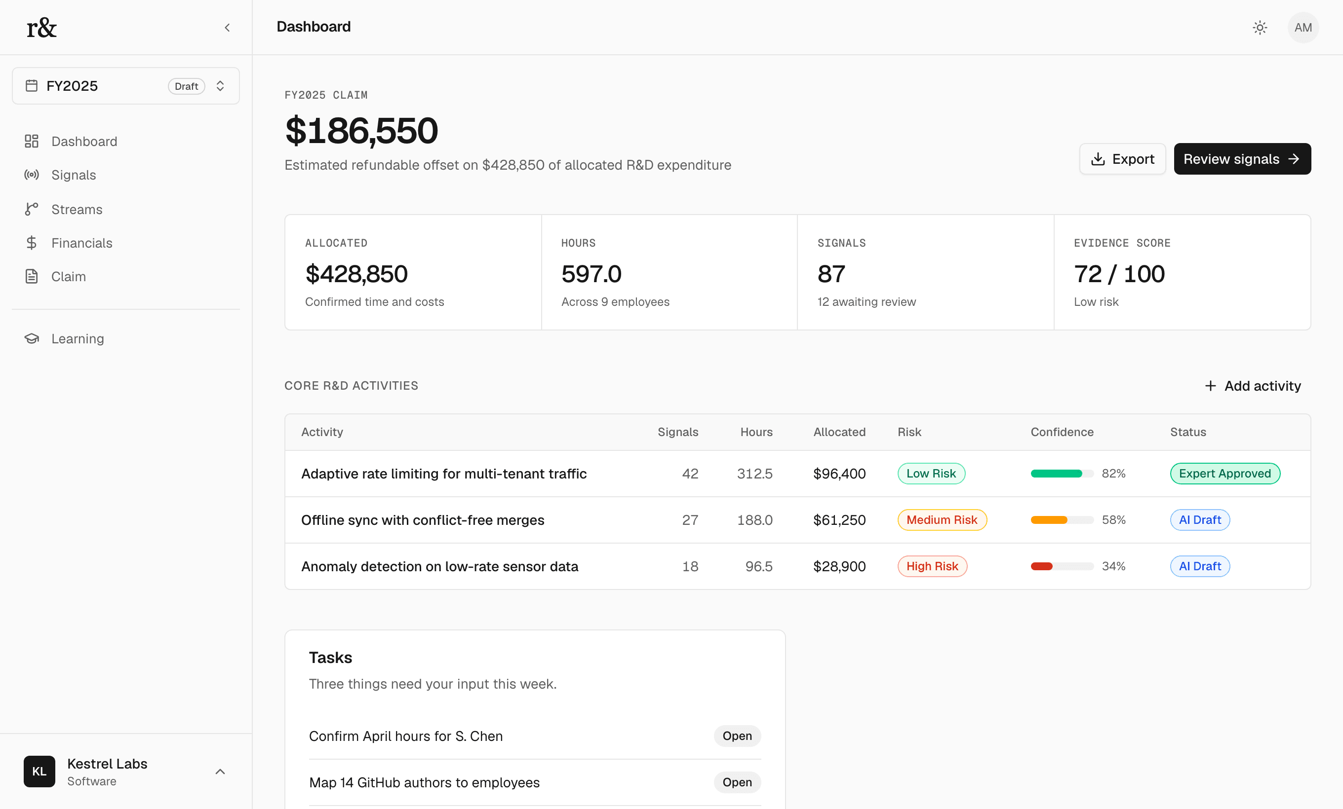
Task: Open the Adaptive rate limiting activity row
Action: (x=797, y=474)
